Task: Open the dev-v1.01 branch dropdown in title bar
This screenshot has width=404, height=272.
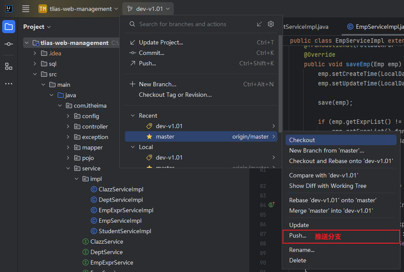Action: tap(148, 9)
